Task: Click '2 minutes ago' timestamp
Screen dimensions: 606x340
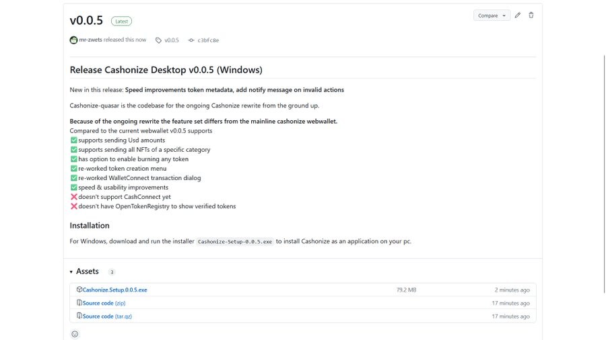Action: click(x=512, y=290)
